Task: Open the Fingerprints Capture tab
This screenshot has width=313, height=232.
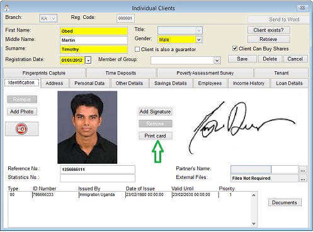Action: click(44, 73)
